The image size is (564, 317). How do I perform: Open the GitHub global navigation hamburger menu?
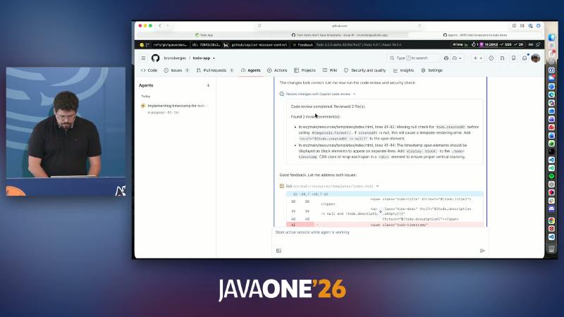coord(143,58)
